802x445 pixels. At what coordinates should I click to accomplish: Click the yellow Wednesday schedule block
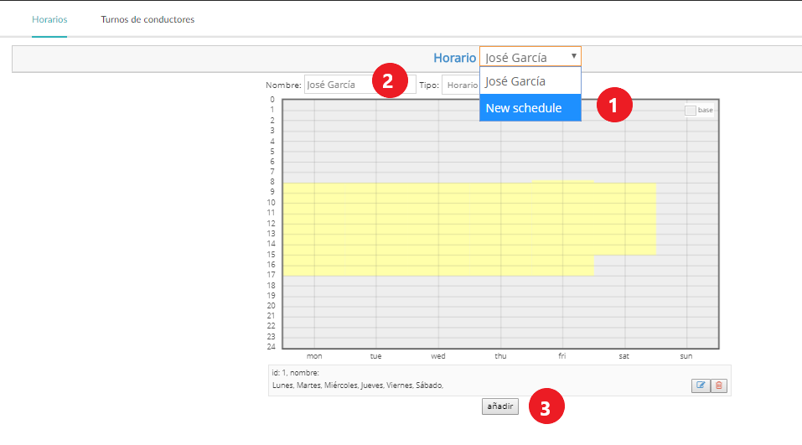pos(438,228)
